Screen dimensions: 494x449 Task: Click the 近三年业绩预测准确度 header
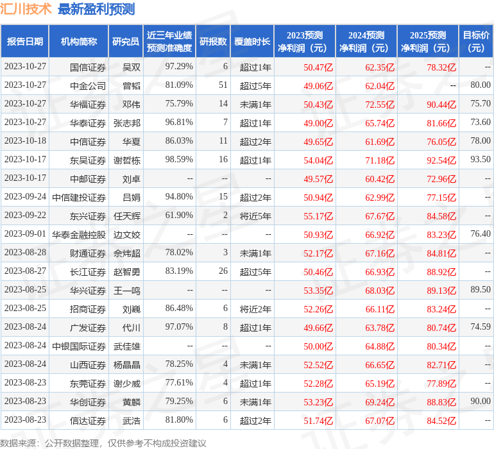pos(169,41)
